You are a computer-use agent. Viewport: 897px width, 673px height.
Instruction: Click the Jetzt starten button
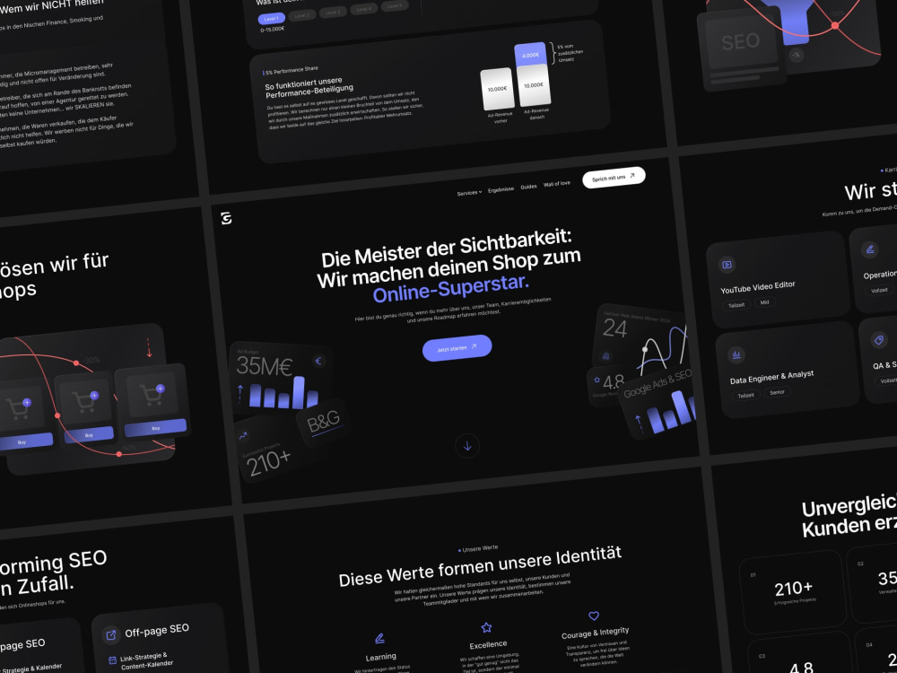coord(457,348)
